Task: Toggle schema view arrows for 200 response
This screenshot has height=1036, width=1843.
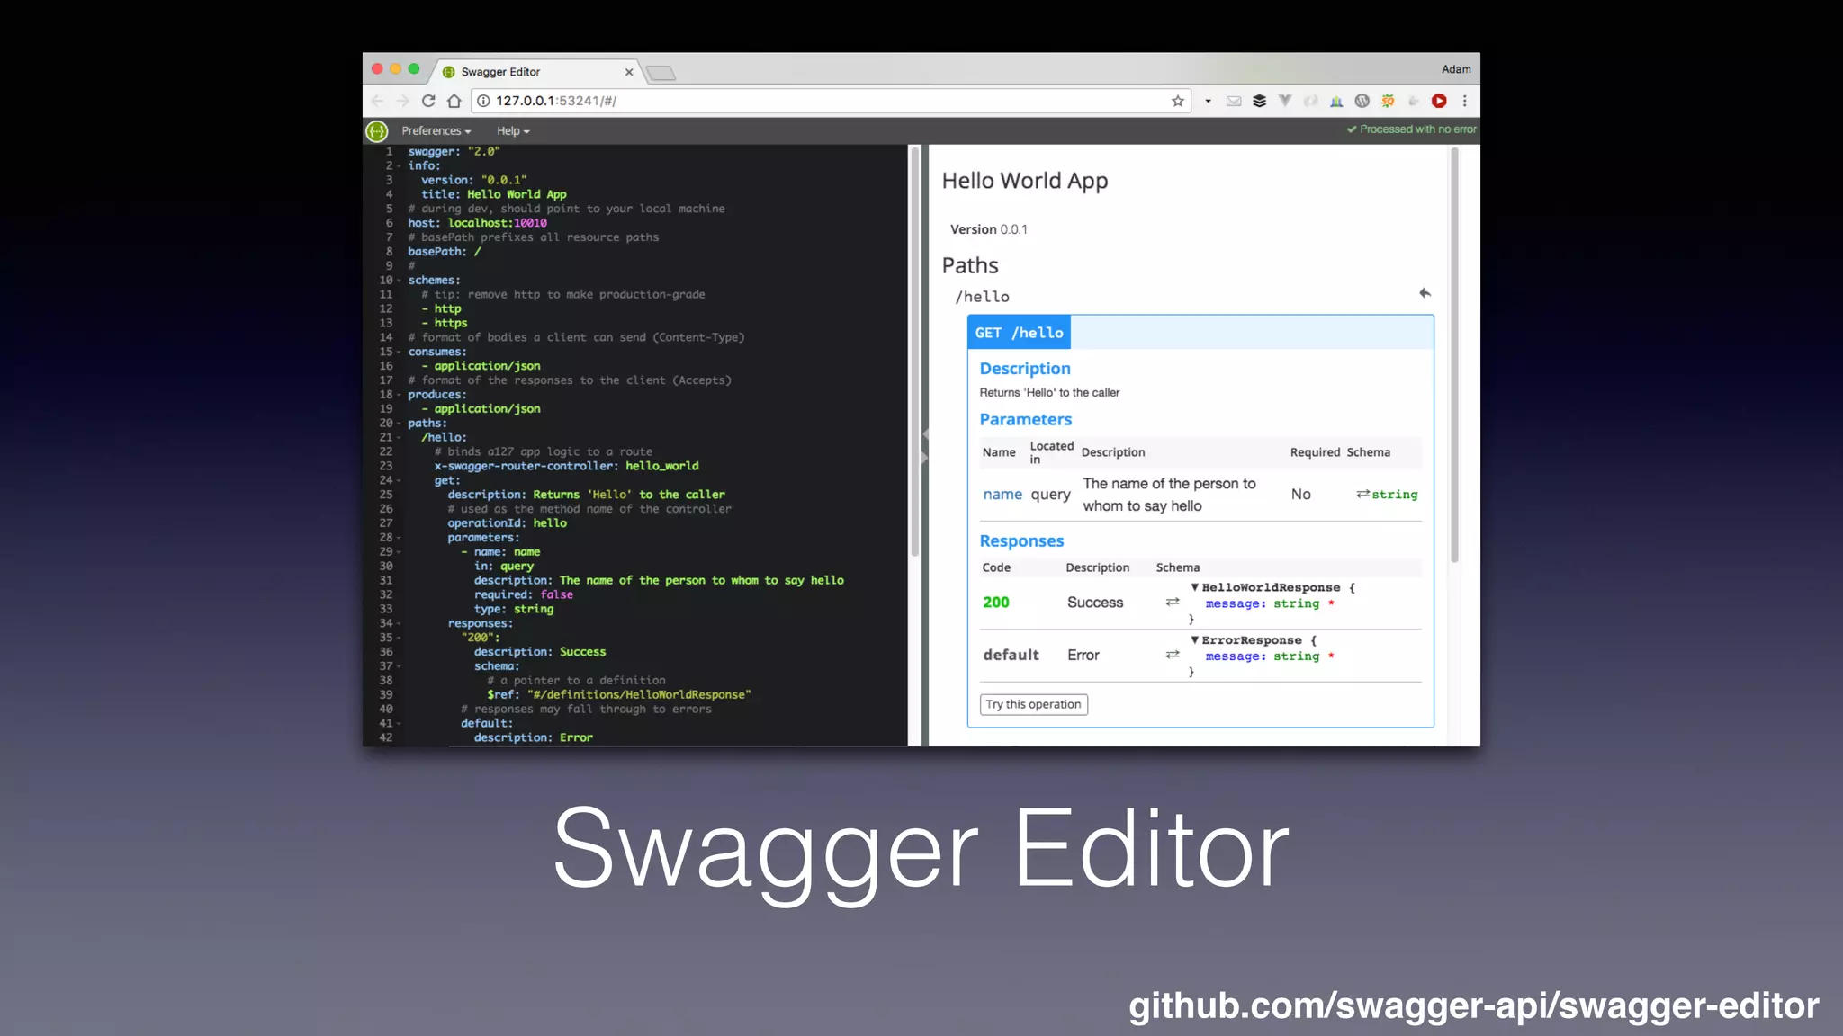Action: coord(1173,602)
